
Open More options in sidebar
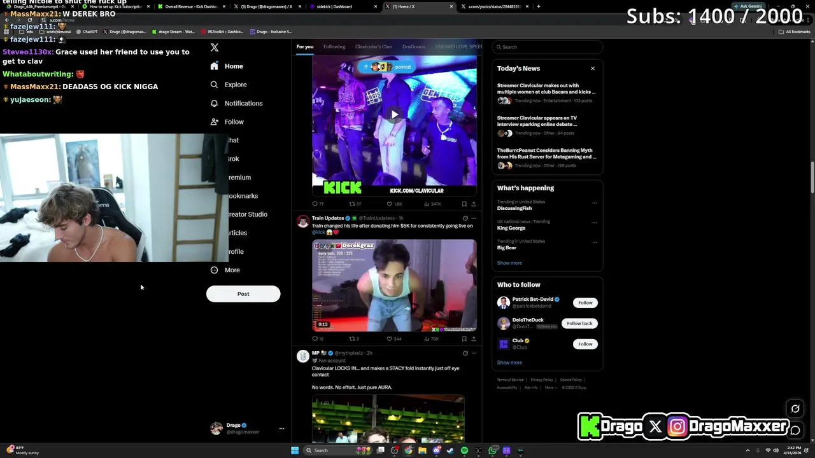click(225, 270)
